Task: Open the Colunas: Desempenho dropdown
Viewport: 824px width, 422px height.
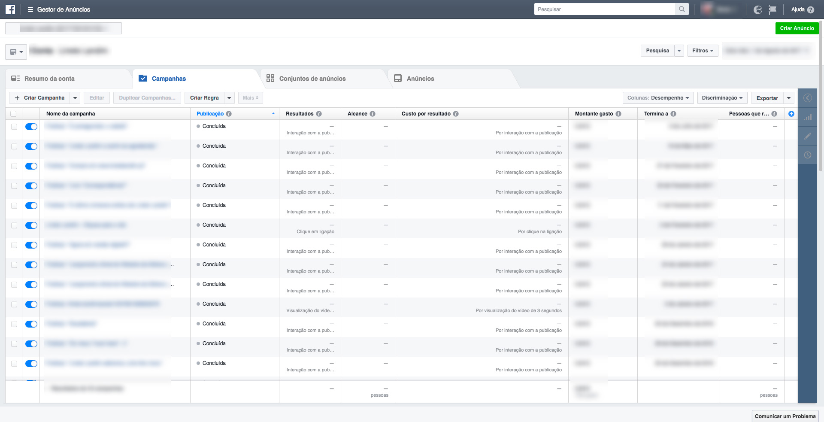Action: point(658,98)
